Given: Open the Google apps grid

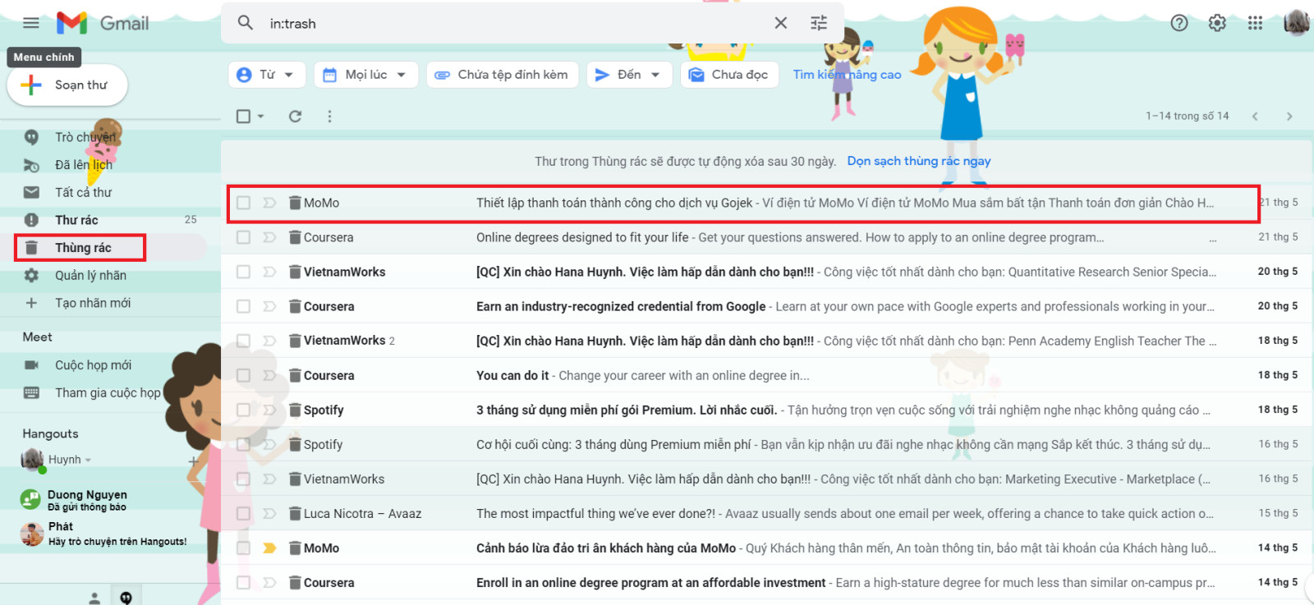Looking at the screenshot, I should (x=1255, y=23).
